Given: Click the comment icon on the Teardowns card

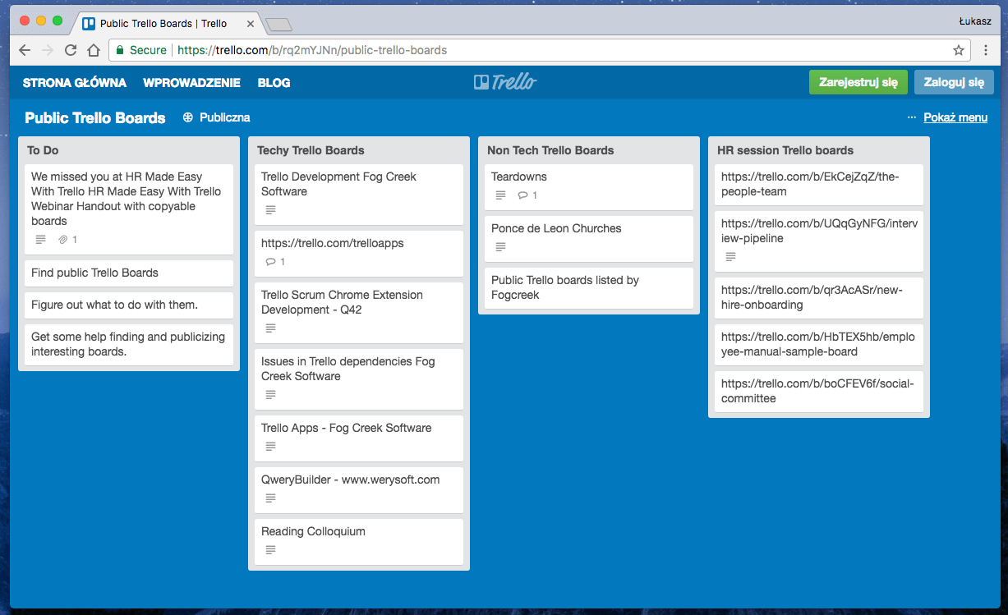Looking at the screenshot, I should coord(522,195).
